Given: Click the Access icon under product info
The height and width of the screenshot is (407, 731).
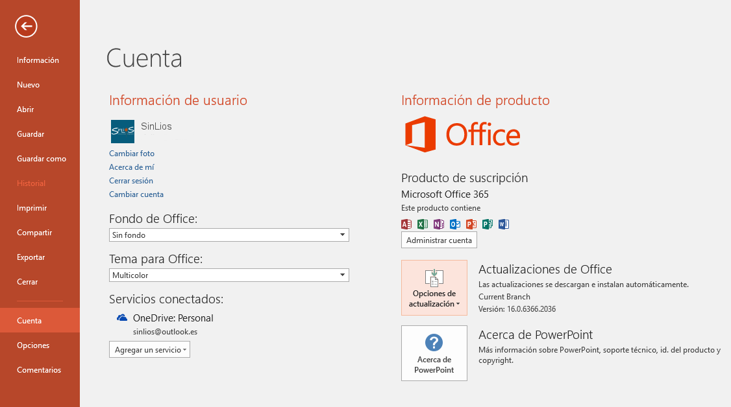Looking at the screenshot, I should tap(406, 224).
